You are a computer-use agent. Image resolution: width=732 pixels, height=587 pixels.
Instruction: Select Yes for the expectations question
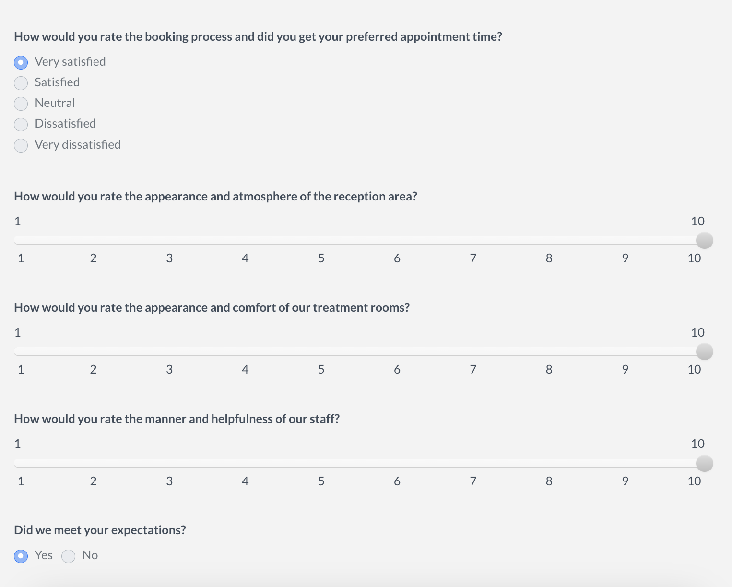click(21, 556)
